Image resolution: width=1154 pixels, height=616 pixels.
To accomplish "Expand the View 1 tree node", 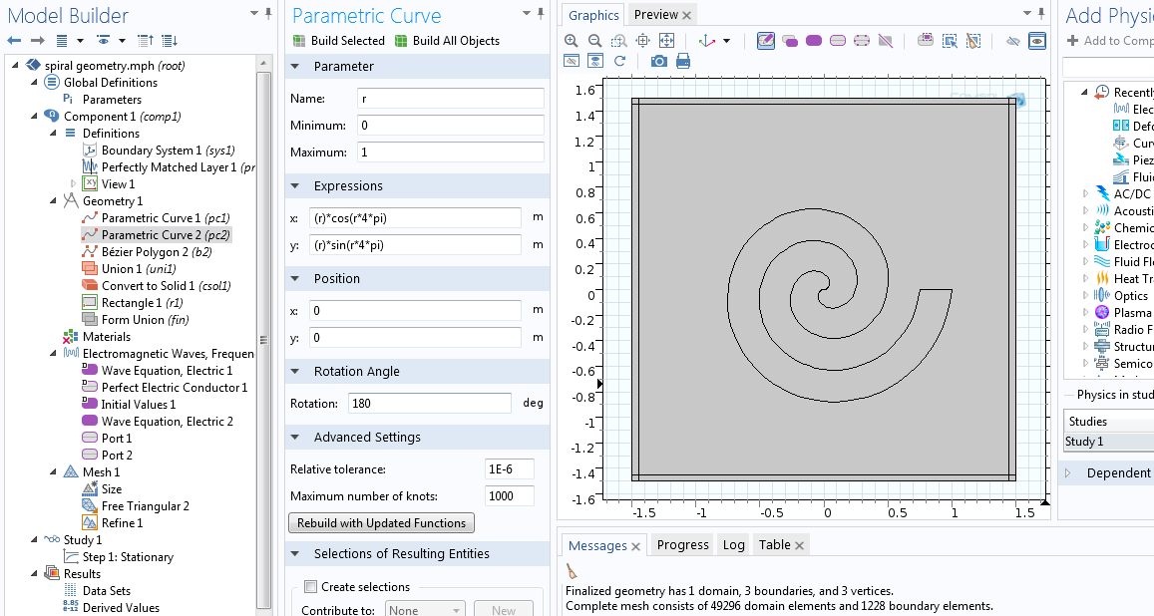I will (x=73, y=184).
